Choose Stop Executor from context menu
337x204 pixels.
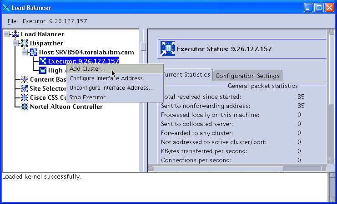(115, 97)
